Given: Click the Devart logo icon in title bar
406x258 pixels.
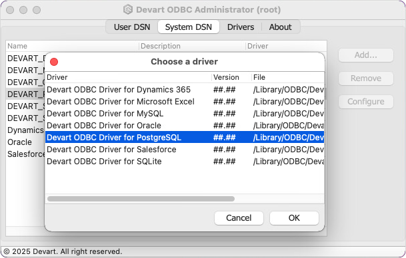Looking at the screenshot, I should (x=127, y=9).
